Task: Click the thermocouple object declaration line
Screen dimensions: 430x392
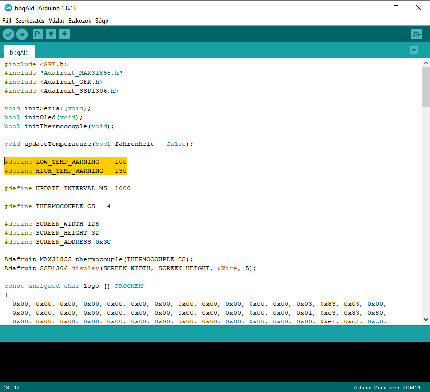Action: pos(99,259)
